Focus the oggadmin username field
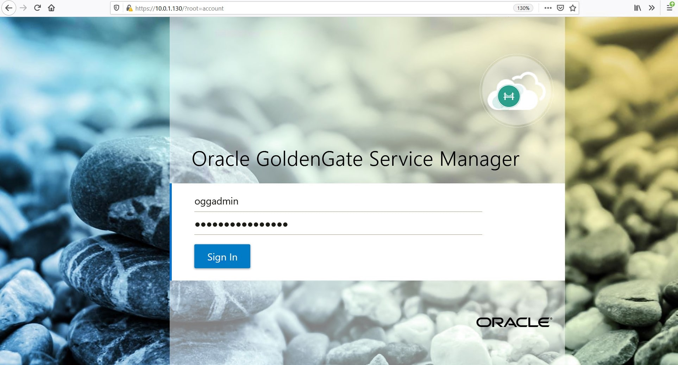This screenshot has height=365, width=678. (x=338, y=202)
